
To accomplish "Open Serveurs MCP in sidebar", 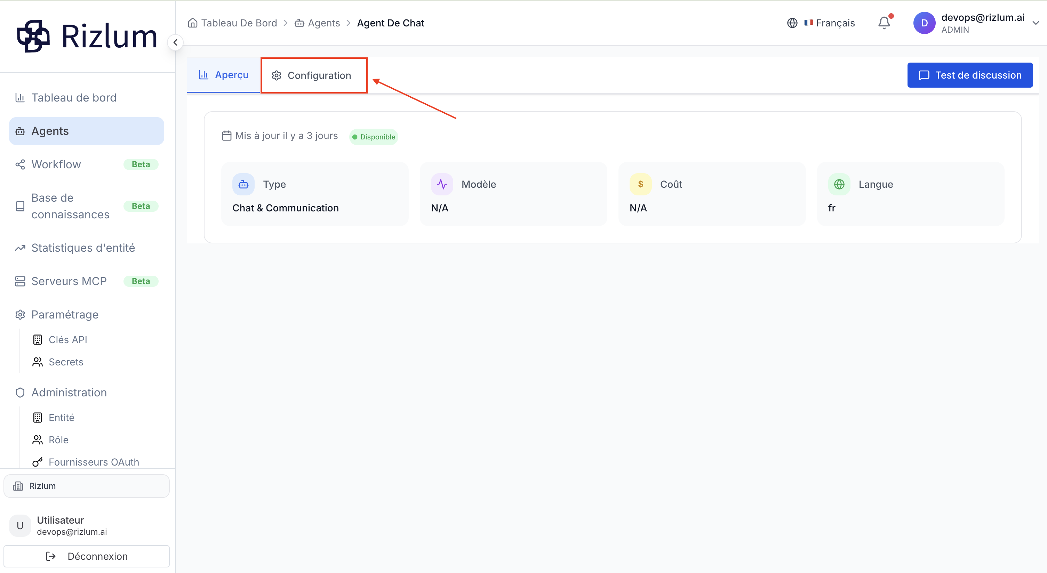I will pyautogui.click(x=87, y=281).
